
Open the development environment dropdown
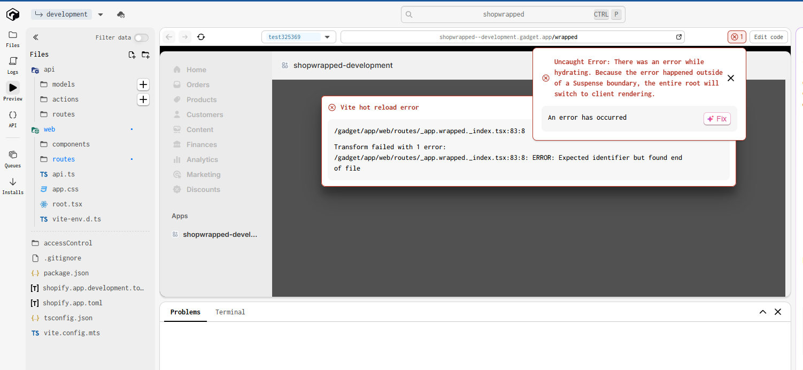(x=101, y=14)
